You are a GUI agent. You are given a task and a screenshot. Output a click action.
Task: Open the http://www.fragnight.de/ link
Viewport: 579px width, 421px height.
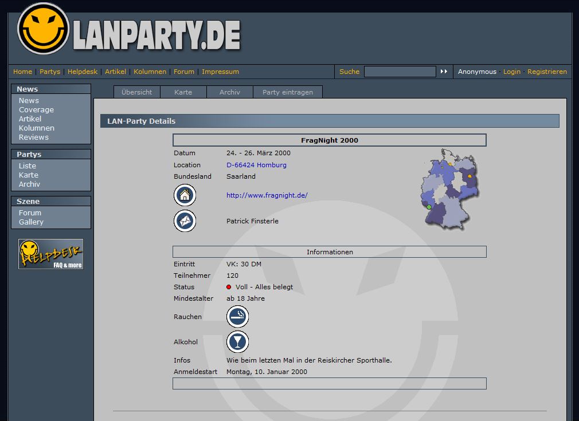[267, 195]
